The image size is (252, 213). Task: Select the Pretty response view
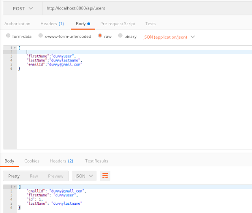click(x=14, y=176)
